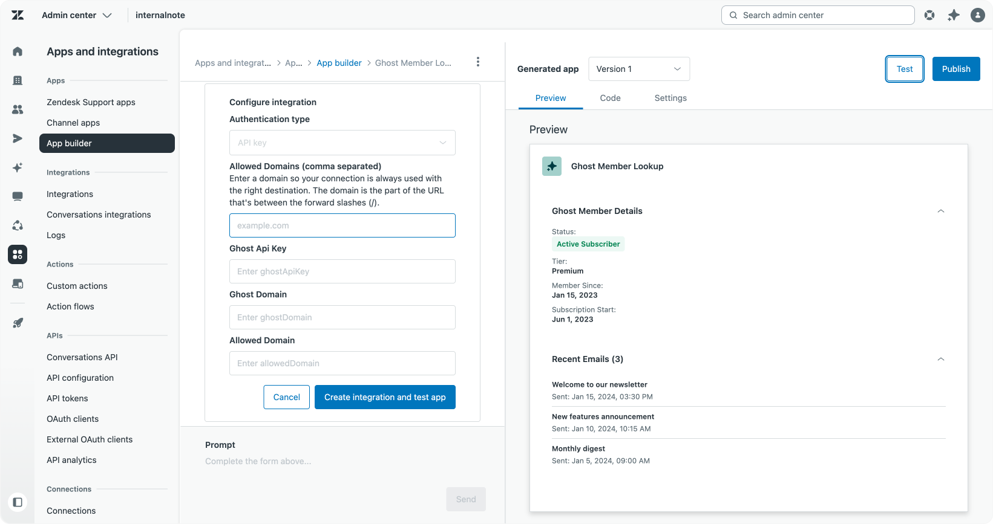Image resolution: width=993 pixels, height=524 pixels.
Task: Collapse the sidebar panel toggle icon
Action: pos(18,502)
